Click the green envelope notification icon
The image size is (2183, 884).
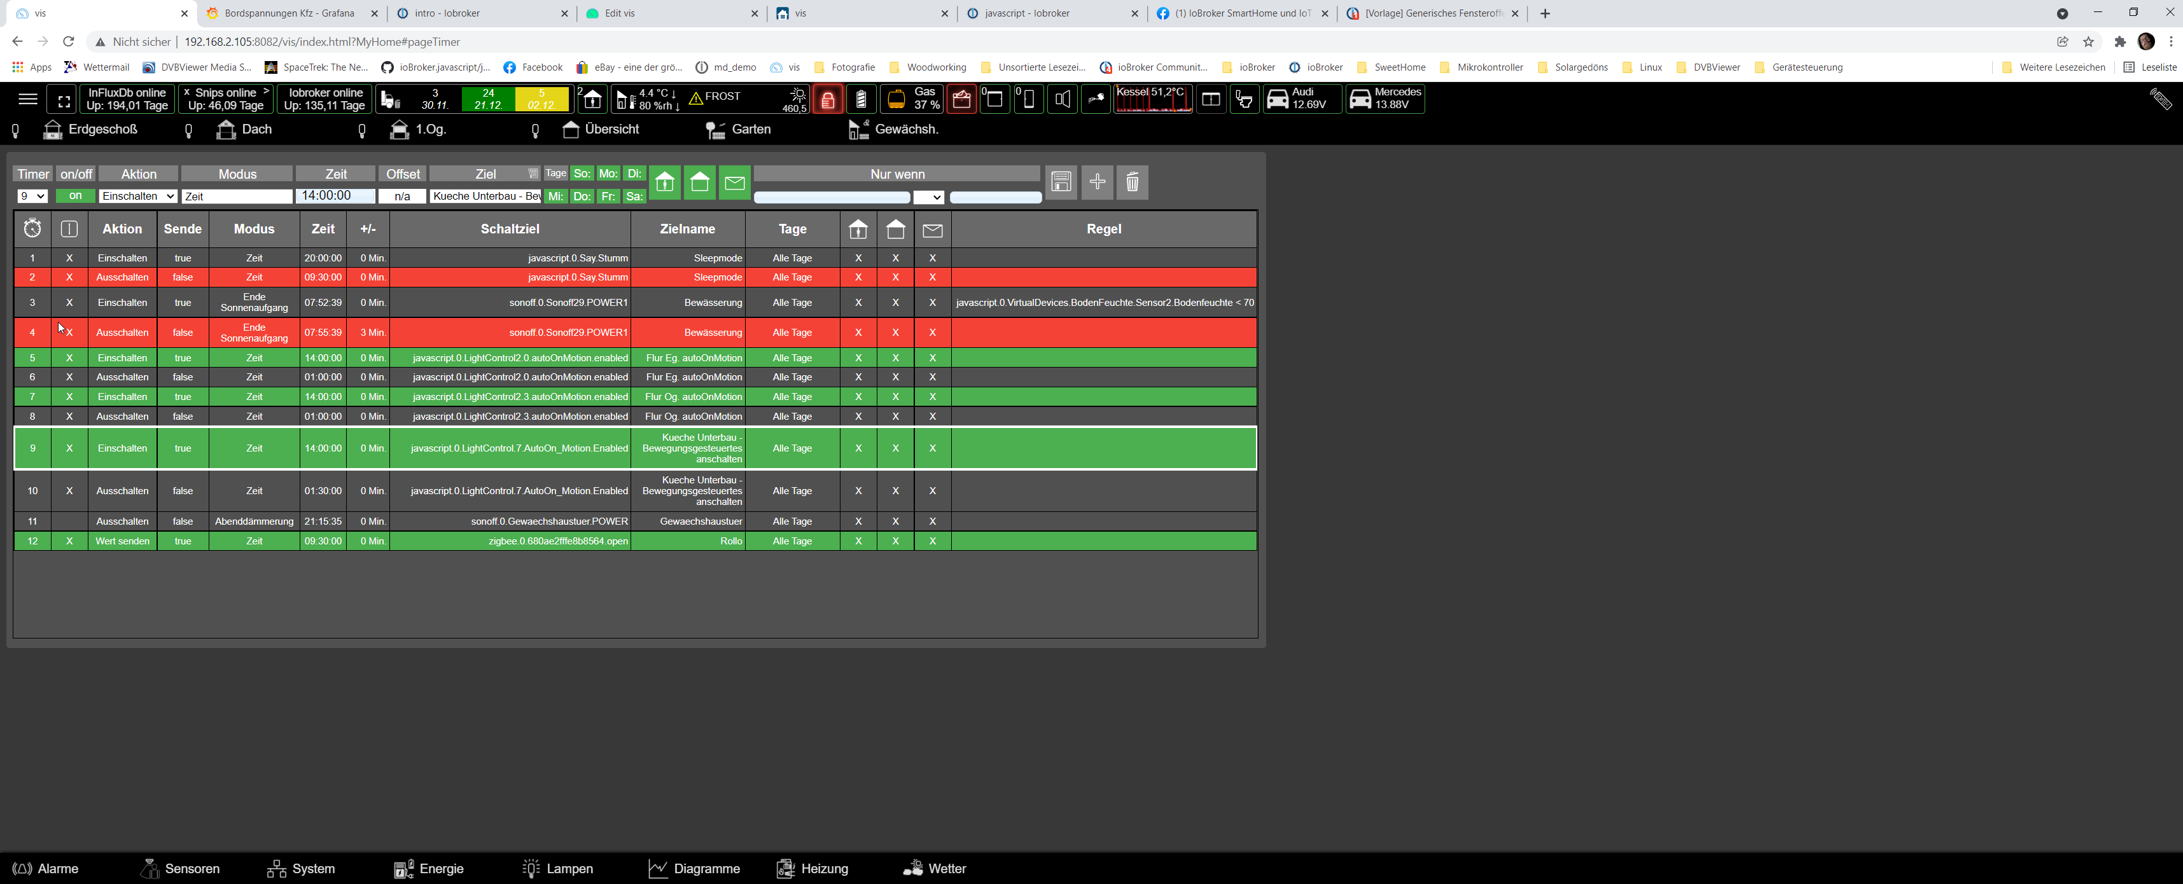(x=734, y=183)
